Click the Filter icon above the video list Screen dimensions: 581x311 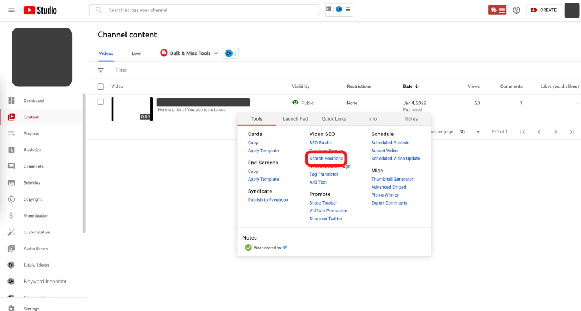coord(101,70)
